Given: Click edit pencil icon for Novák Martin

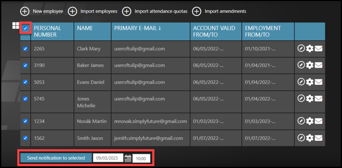Looking at the screenshot, I should (x=301, y=121).
